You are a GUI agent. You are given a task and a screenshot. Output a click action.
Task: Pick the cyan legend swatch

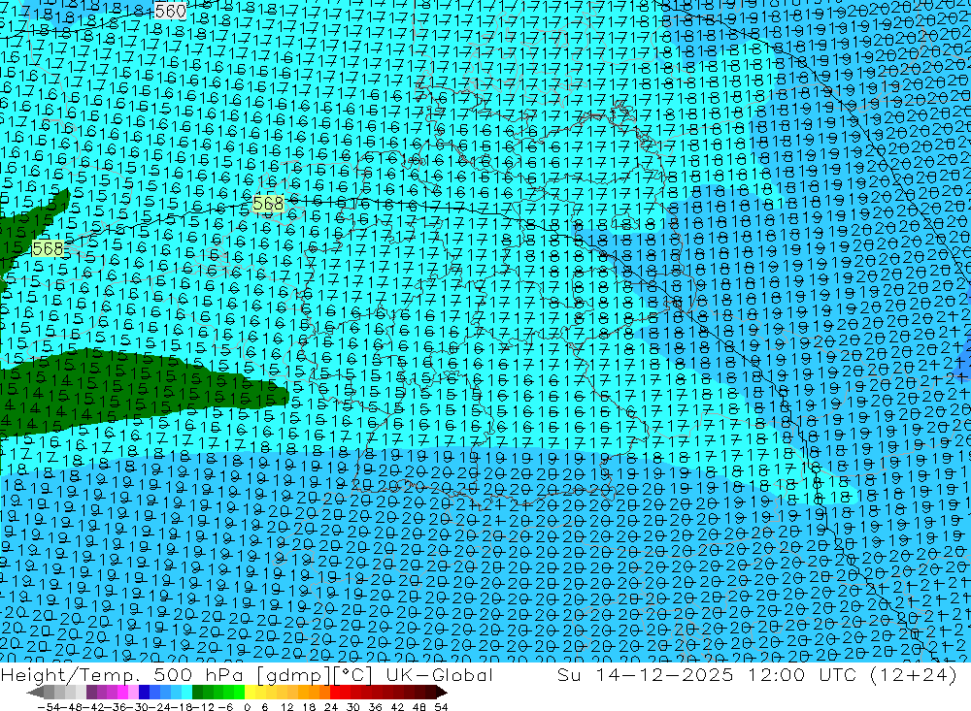tap(186, 693)
